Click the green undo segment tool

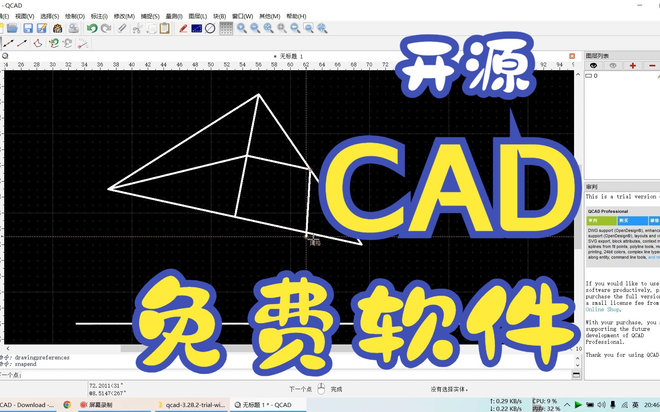pos(54,43)
